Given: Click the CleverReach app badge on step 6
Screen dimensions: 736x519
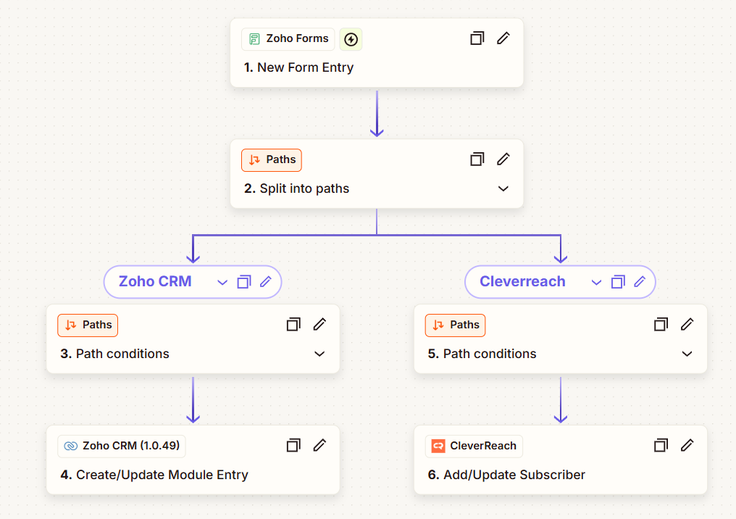Looking at the screenshot, I should click(x=474, y=446).
